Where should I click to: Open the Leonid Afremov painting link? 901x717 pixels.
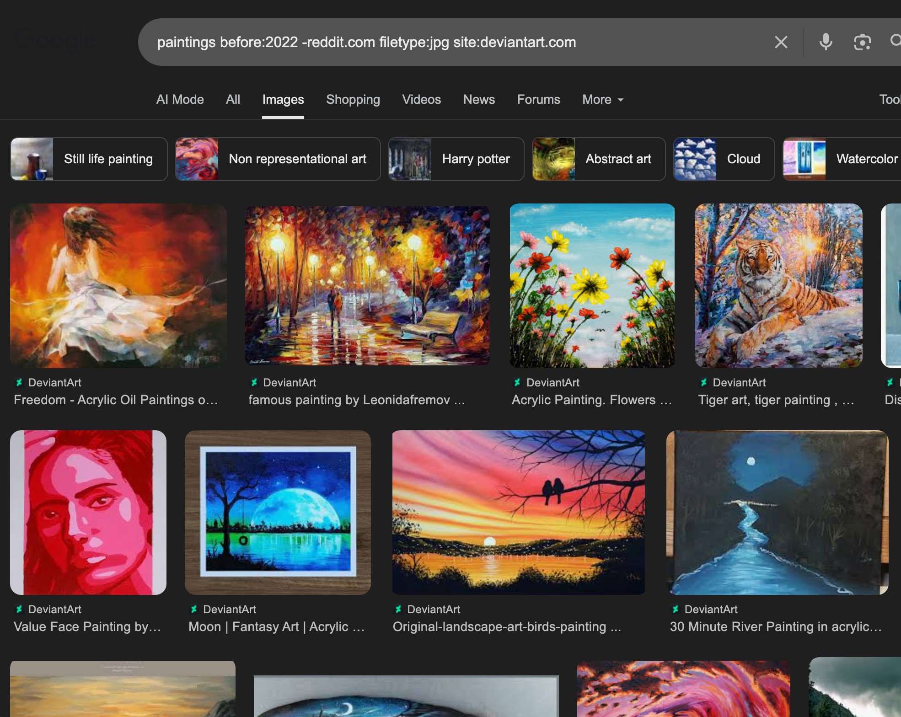click(356, 400)
